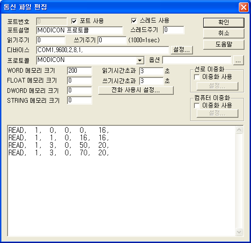Toggle the 스레드 사용 checkbox

coord(134,21)
